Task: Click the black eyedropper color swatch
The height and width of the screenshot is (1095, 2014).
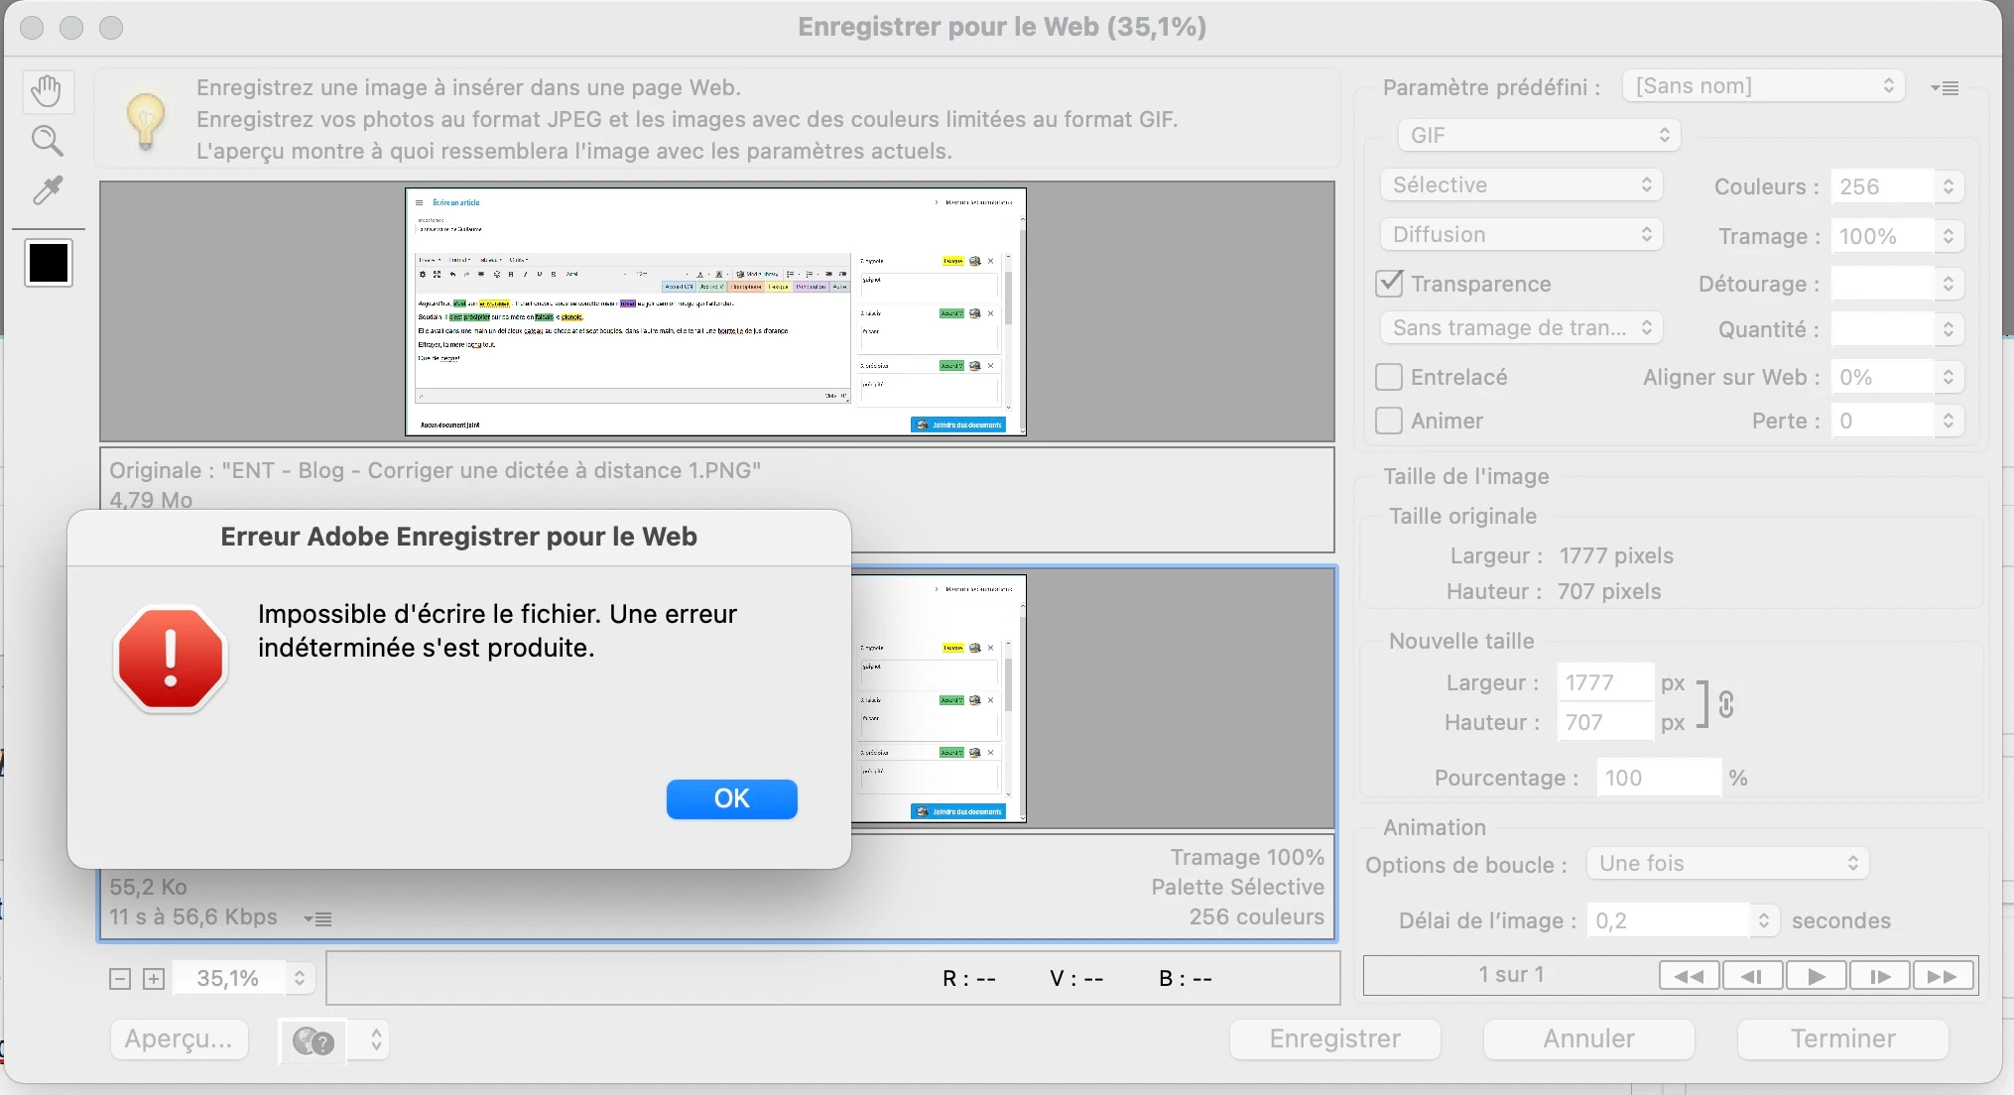Action: tap(49, 263)
